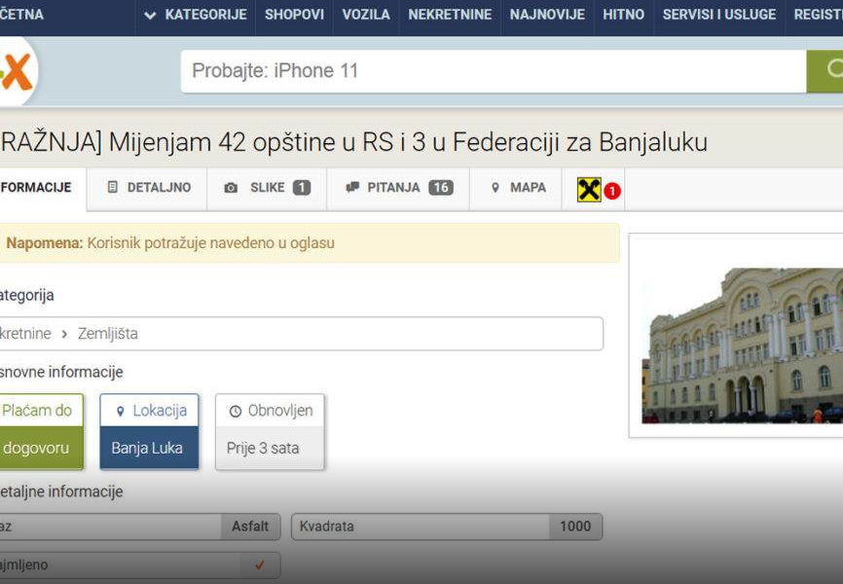Screen dimensions: 843x584
Task: Click the clock icon beside Obnovljen
Action: (235, 411)
